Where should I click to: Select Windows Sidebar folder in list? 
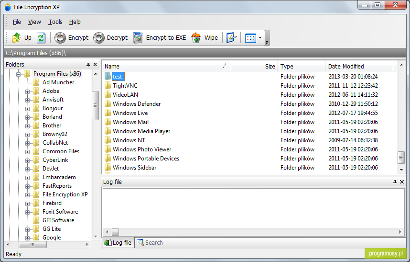[x=134, y=168]
